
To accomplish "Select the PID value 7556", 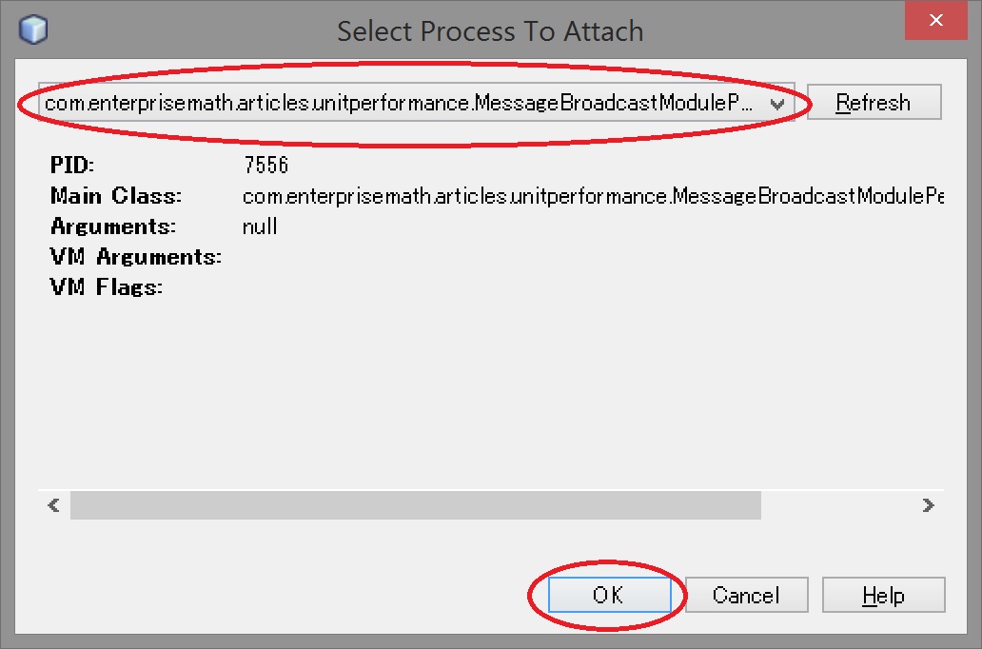I will [265, 166].
